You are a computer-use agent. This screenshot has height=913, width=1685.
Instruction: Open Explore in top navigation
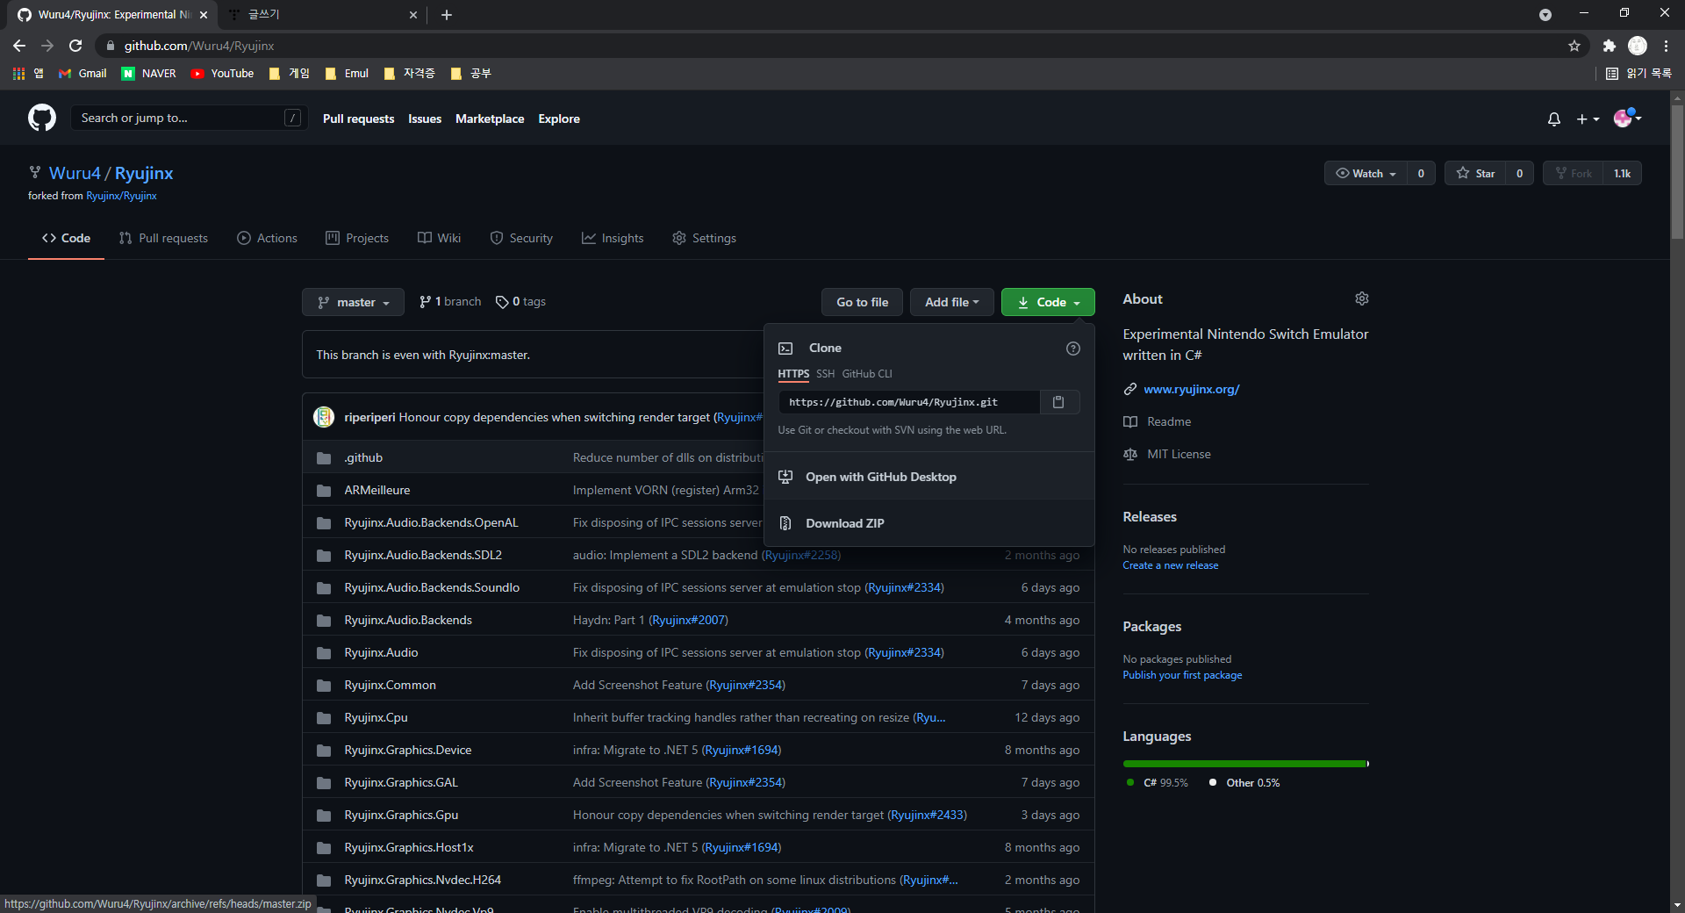[559, 119]
